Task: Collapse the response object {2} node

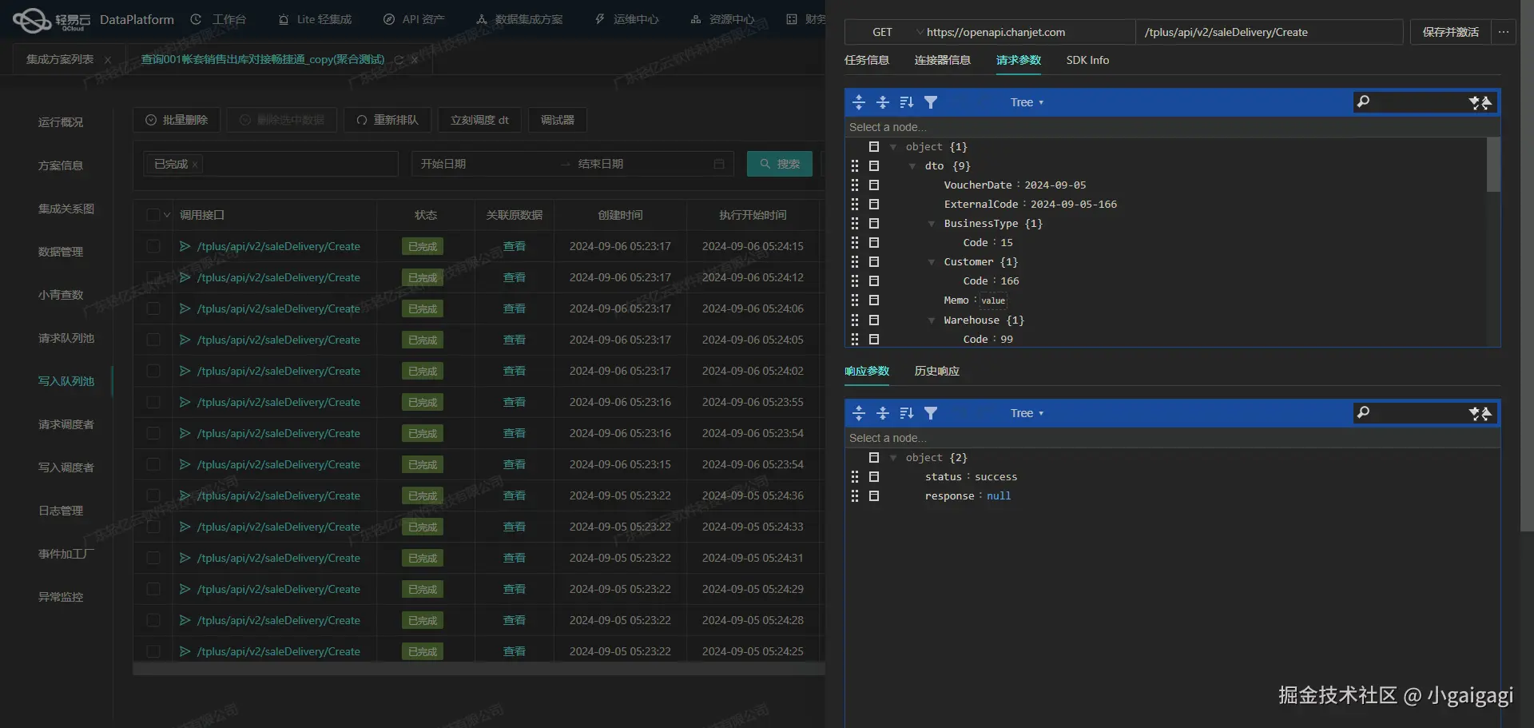Action: pos(893,458)
